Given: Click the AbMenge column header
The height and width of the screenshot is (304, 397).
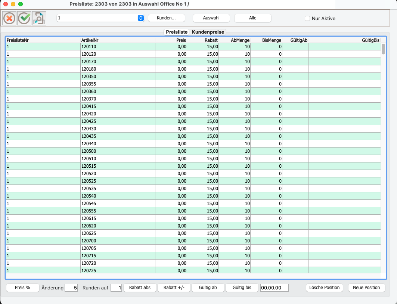Looking at the screenshot, I should [x=235, y=40].
